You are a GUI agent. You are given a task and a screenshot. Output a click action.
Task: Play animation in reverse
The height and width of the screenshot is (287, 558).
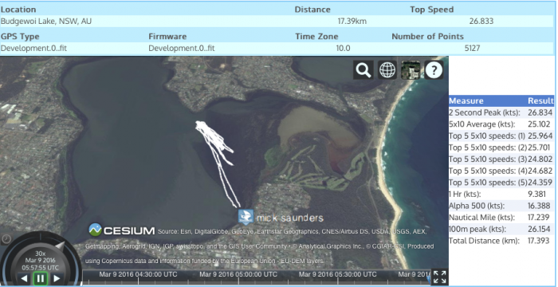pyautogui.click(x=24, y=278)
